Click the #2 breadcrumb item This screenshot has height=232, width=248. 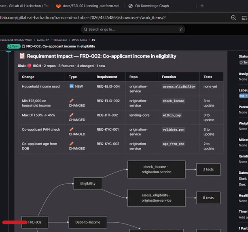click(93, 40)
